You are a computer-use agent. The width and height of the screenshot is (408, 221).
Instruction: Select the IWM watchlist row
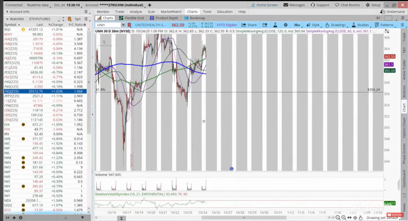(x=45, y=158)
